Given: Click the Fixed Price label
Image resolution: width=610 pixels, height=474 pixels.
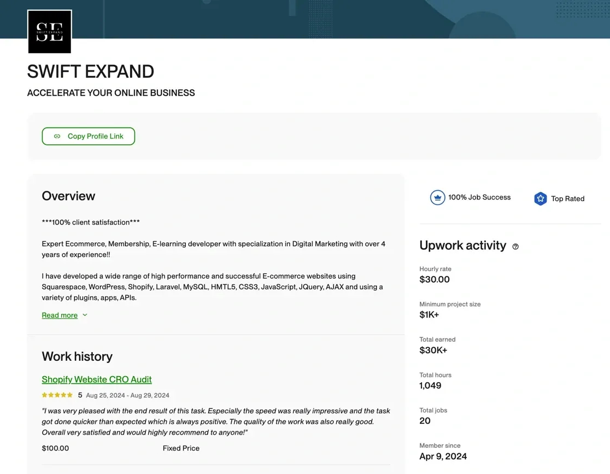Looking at the screenshot, I should click(x=181, y=448).
